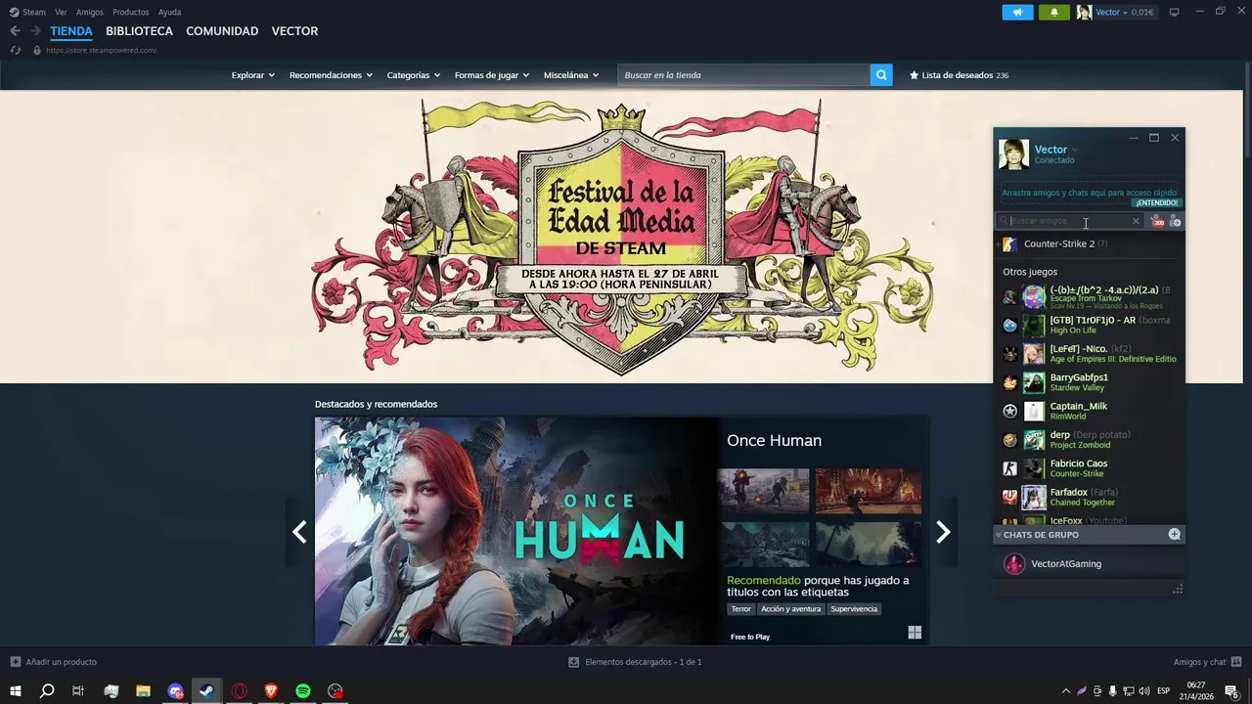1252x704 pixels.
Task: Open Amigos y chat from status bar
Action: point(1207,662)
